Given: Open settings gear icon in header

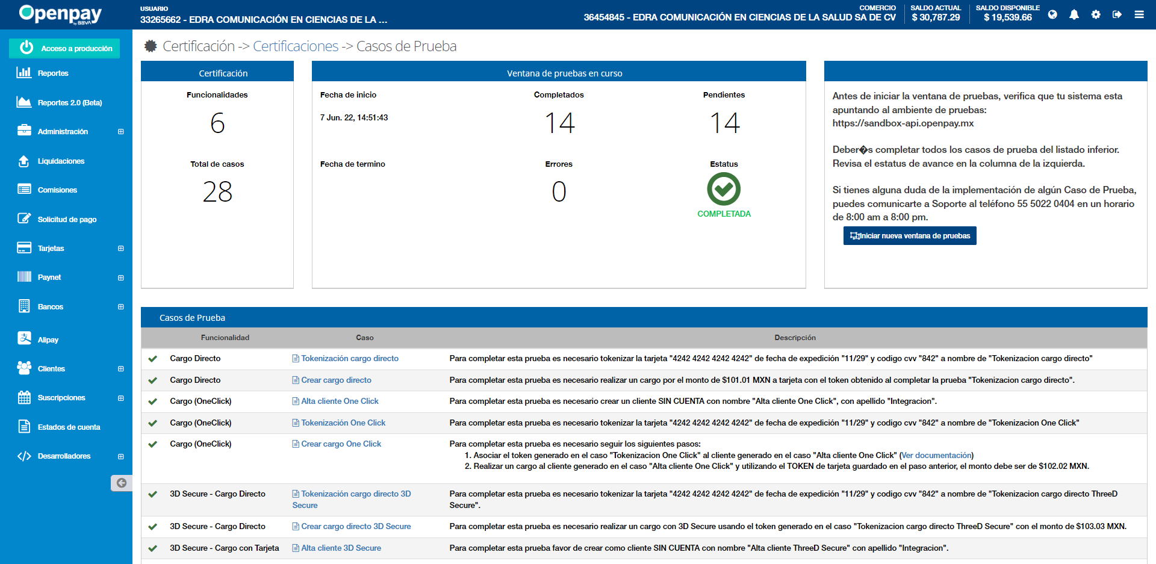Looking at the screenshot, I should click(1096, 14).
